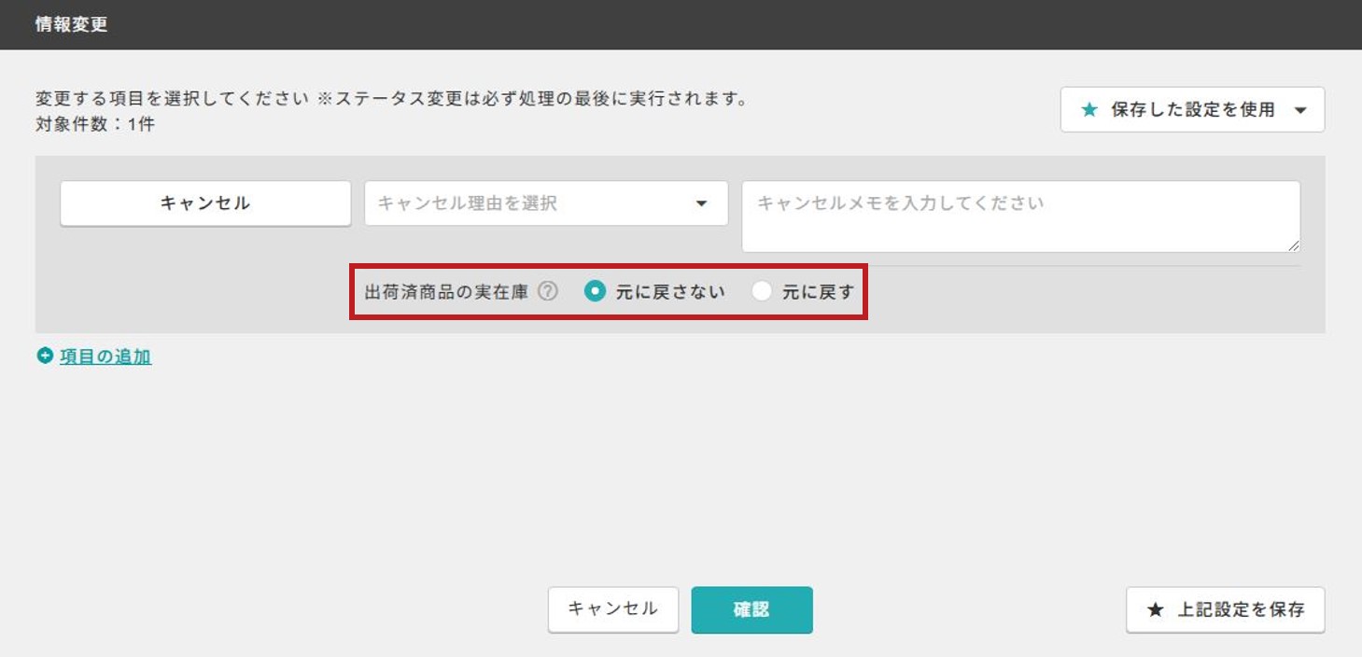Click the 出荷済商品の実在庫 label text
The height and width of the screenshot is (657, 1362).
coord(446,292)
